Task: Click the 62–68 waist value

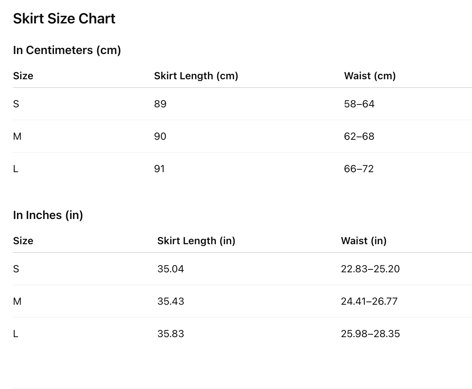Action: tap(359, 137)
